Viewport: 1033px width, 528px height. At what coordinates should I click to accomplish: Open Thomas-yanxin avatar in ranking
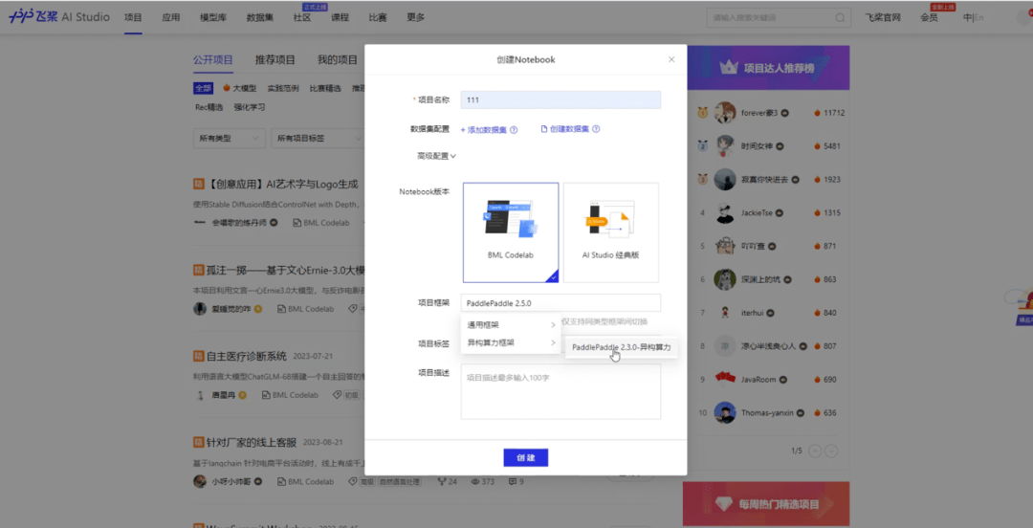725,412
